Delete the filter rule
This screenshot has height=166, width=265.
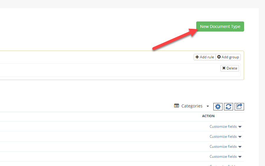[230, 68]
